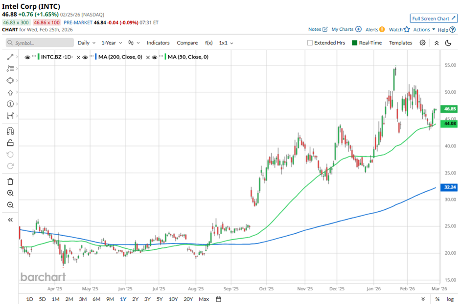460x304 pixels.
Task: Open the My Charts link
Action: pos(345,30)
